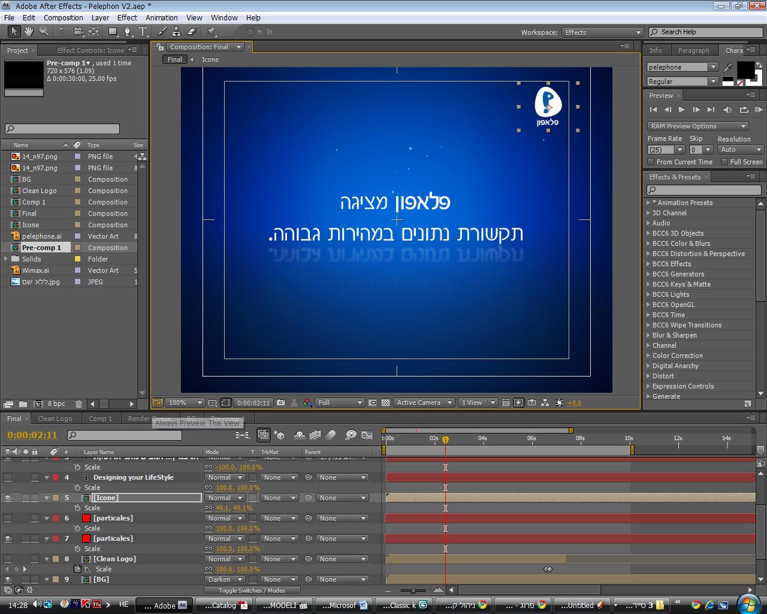Play the preview with the Play button
This screenshot has width=767, height=614.
click(682, 110)
